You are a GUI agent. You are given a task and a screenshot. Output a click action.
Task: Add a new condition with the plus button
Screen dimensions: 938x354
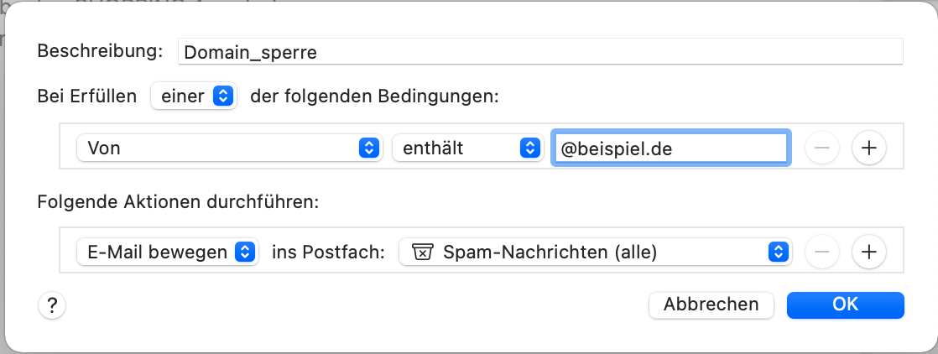coord(869,148)
